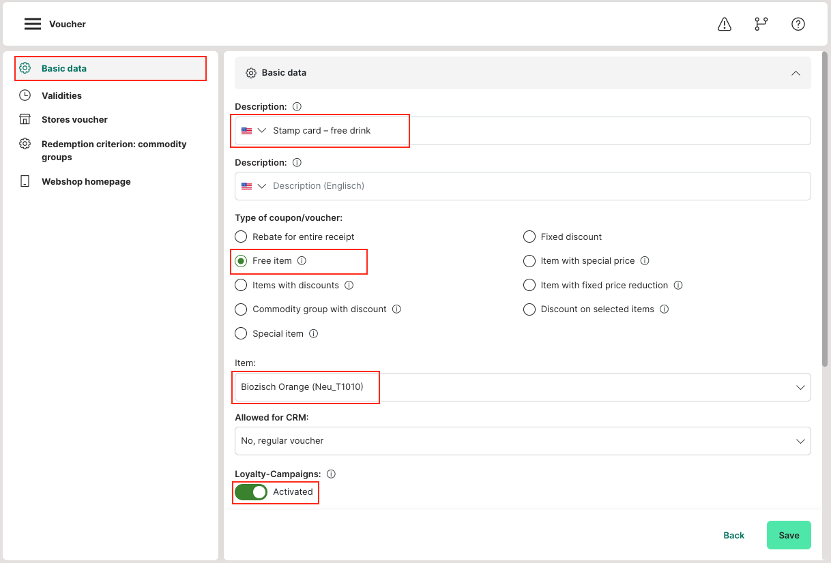831x563 pixels.
Task: Go to Validities in the sidebar
Action: 61,95
